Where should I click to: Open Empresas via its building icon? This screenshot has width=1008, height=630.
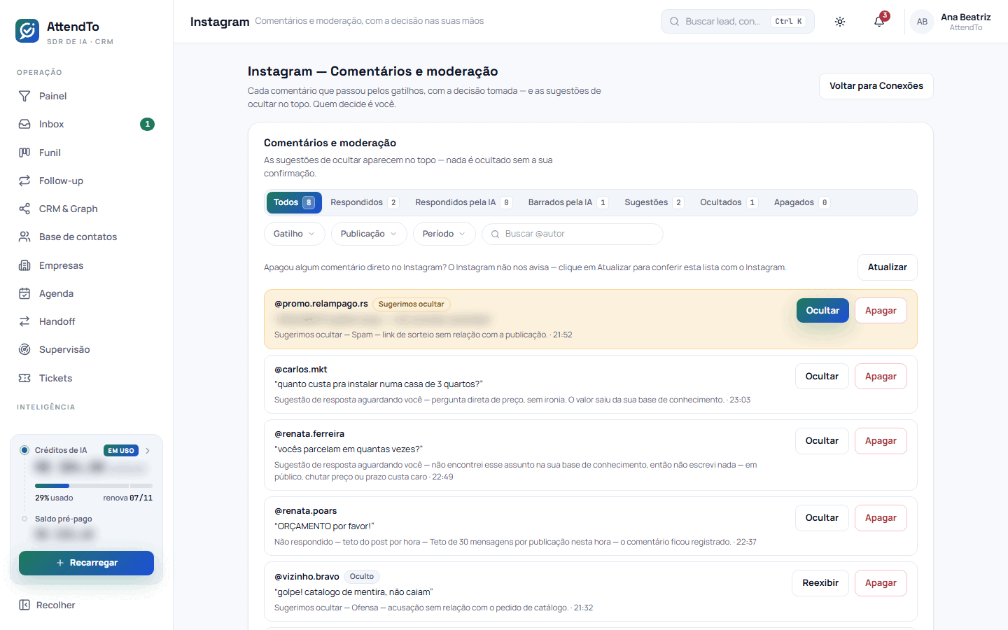click(x=24, y=265)
